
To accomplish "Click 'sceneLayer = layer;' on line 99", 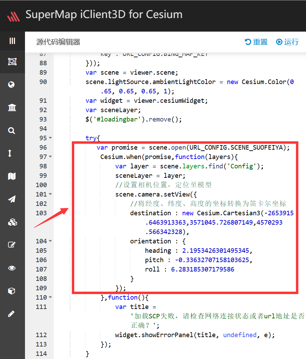I will click(x=150, y=176).
